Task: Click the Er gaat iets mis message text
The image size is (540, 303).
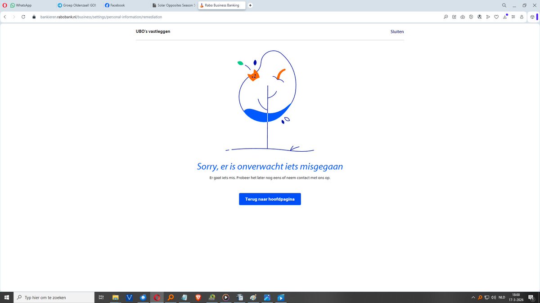Action: coord(270,178)
